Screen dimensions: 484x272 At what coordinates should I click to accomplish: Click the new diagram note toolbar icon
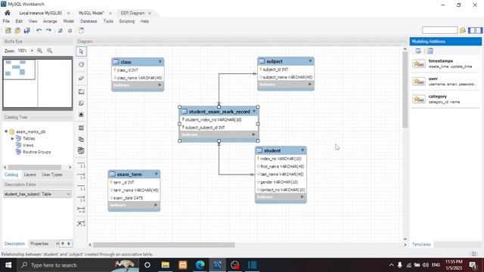coord(81,30)
